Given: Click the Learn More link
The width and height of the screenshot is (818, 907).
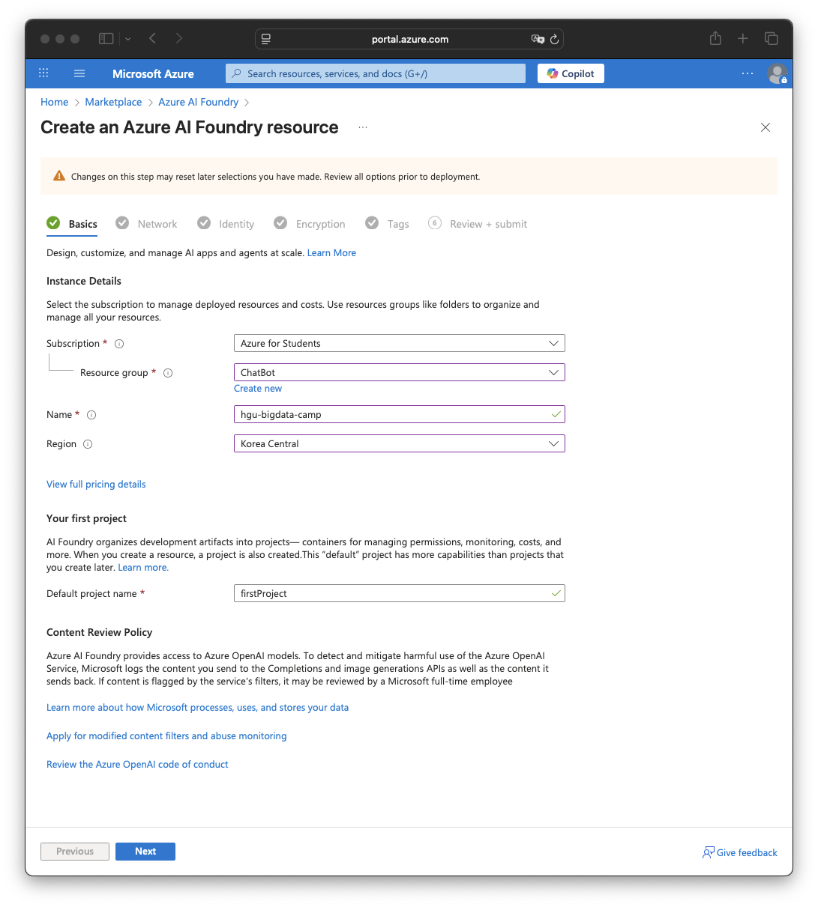Looking at the screenshot, I should click(331, 253).
